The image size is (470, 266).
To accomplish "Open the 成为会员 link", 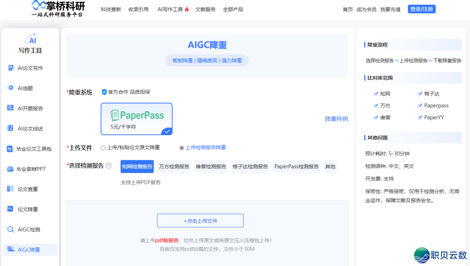I will pyautogui.click(x=366, y=9).
